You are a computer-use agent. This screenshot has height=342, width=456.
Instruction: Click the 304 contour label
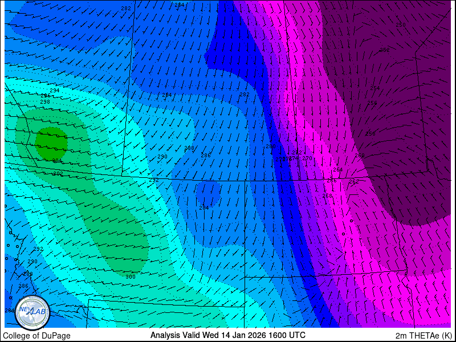57,161
